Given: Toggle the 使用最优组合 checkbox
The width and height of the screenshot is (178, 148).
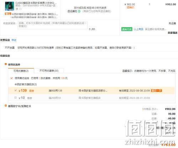Looking at the screenshot, I should click(x=11, y=78).
